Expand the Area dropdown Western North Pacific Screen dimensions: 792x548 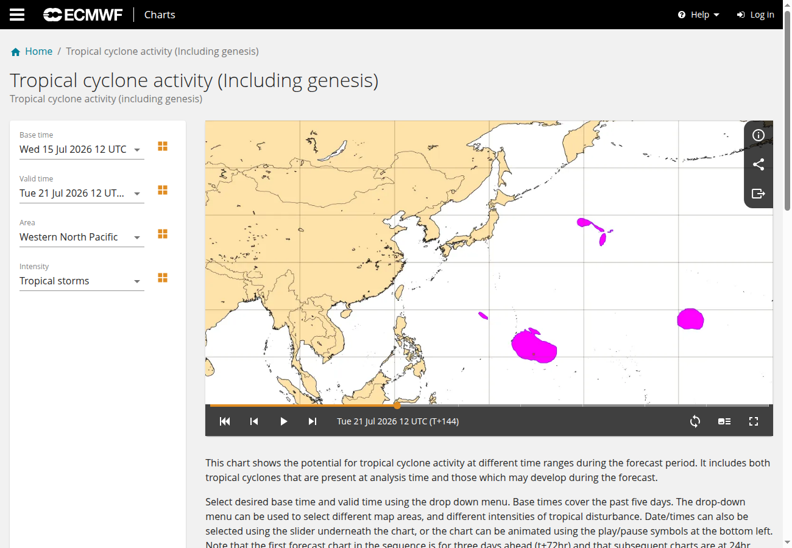82,237
